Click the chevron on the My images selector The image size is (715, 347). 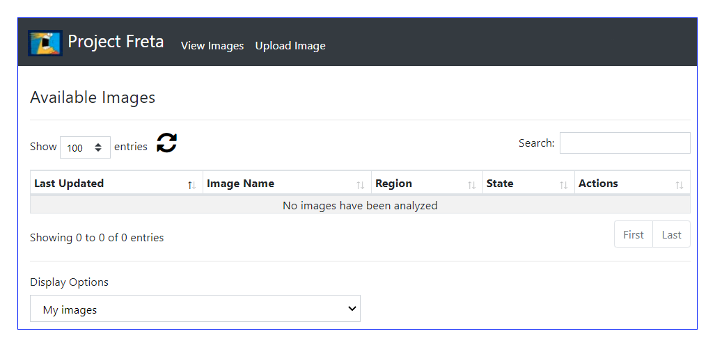pyautogui.click(x=352, y=308)
